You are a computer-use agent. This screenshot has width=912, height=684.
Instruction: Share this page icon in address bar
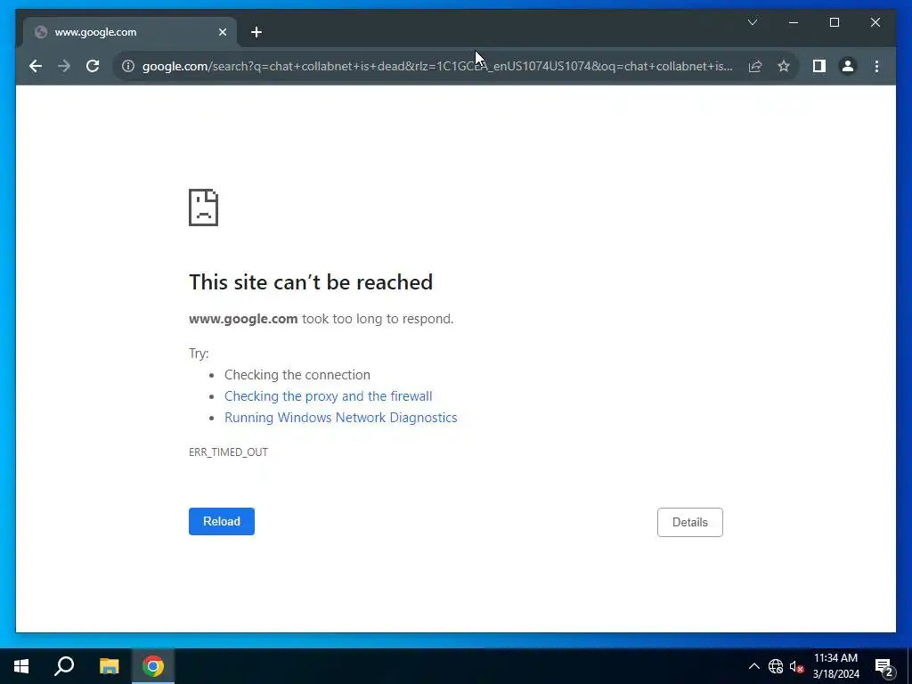tap(755, 66)
